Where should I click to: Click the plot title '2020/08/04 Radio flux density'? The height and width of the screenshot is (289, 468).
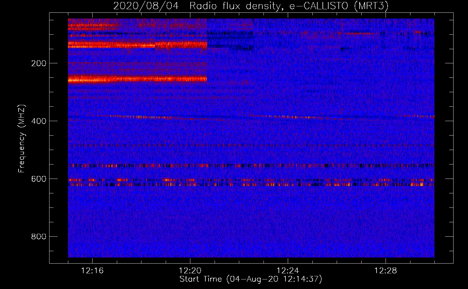click(x=250, y=6)
